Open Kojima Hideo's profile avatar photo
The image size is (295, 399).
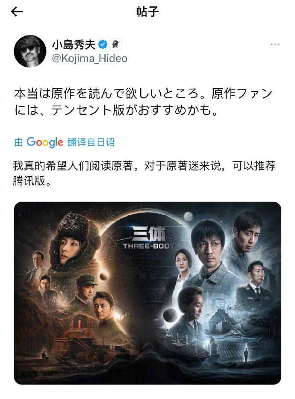[x=30, y=51]
